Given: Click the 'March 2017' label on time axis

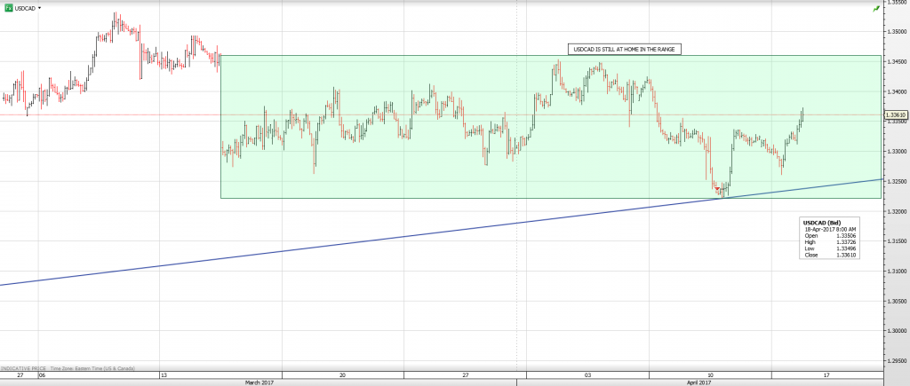Looking at the screenshot, I should click(259, 382).
